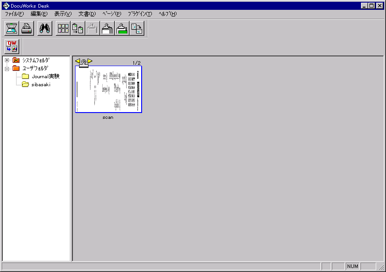Select the ユーザフォルダ tree label

point(35,68)
